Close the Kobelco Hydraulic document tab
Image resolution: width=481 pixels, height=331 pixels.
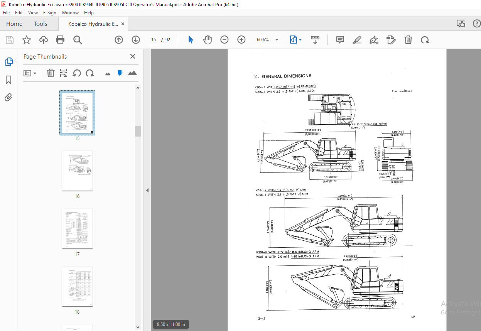[123, 24]
